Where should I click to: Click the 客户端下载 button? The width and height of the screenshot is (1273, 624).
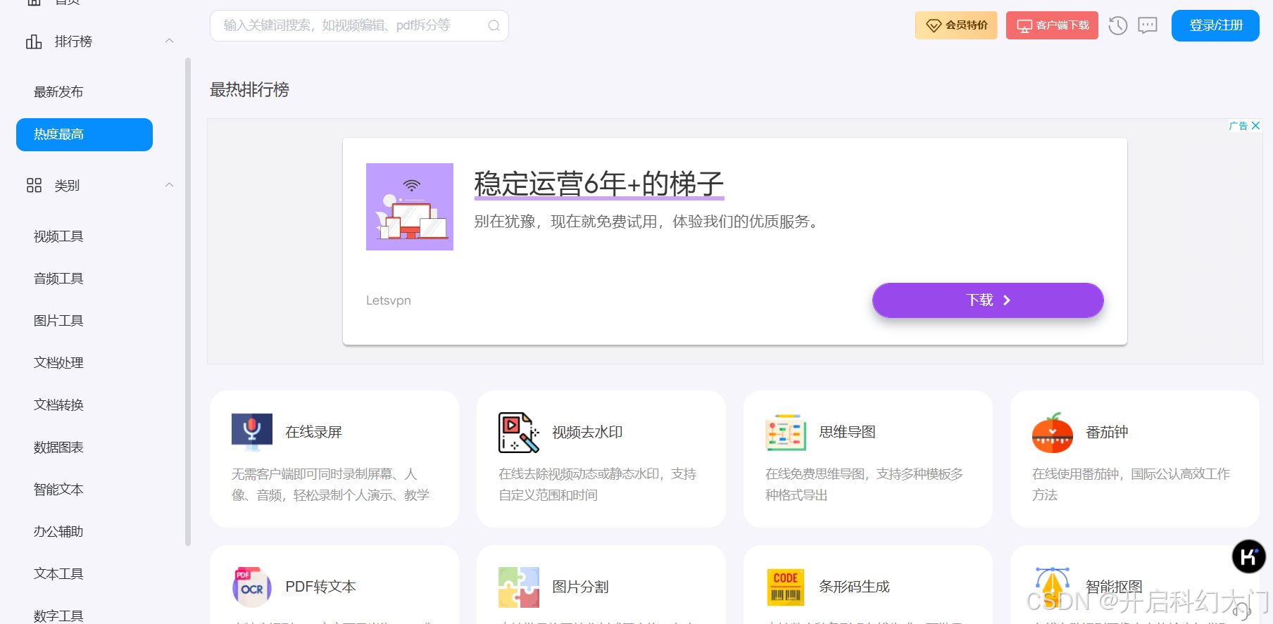[x=1052, y=25]
